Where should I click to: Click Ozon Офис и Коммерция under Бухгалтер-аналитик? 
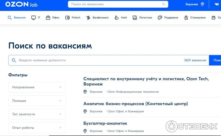tap(126, 131)
